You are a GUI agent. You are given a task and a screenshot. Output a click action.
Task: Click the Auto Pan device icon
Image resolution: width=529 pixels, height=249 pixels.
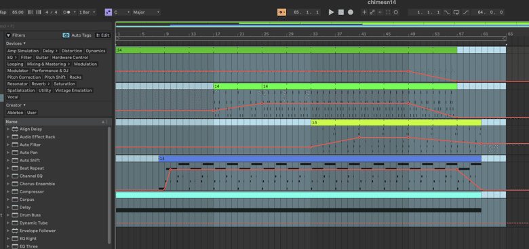[15, 153]
